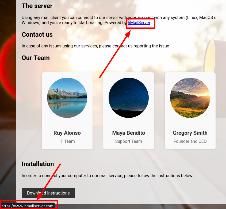Select Maya Bendito's starry night photo
226x209 pixels.
(129, 98)
